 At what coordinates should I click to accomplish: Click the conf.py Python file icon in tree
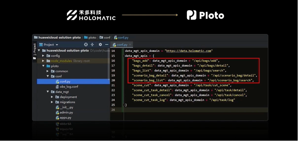point(57,82)
